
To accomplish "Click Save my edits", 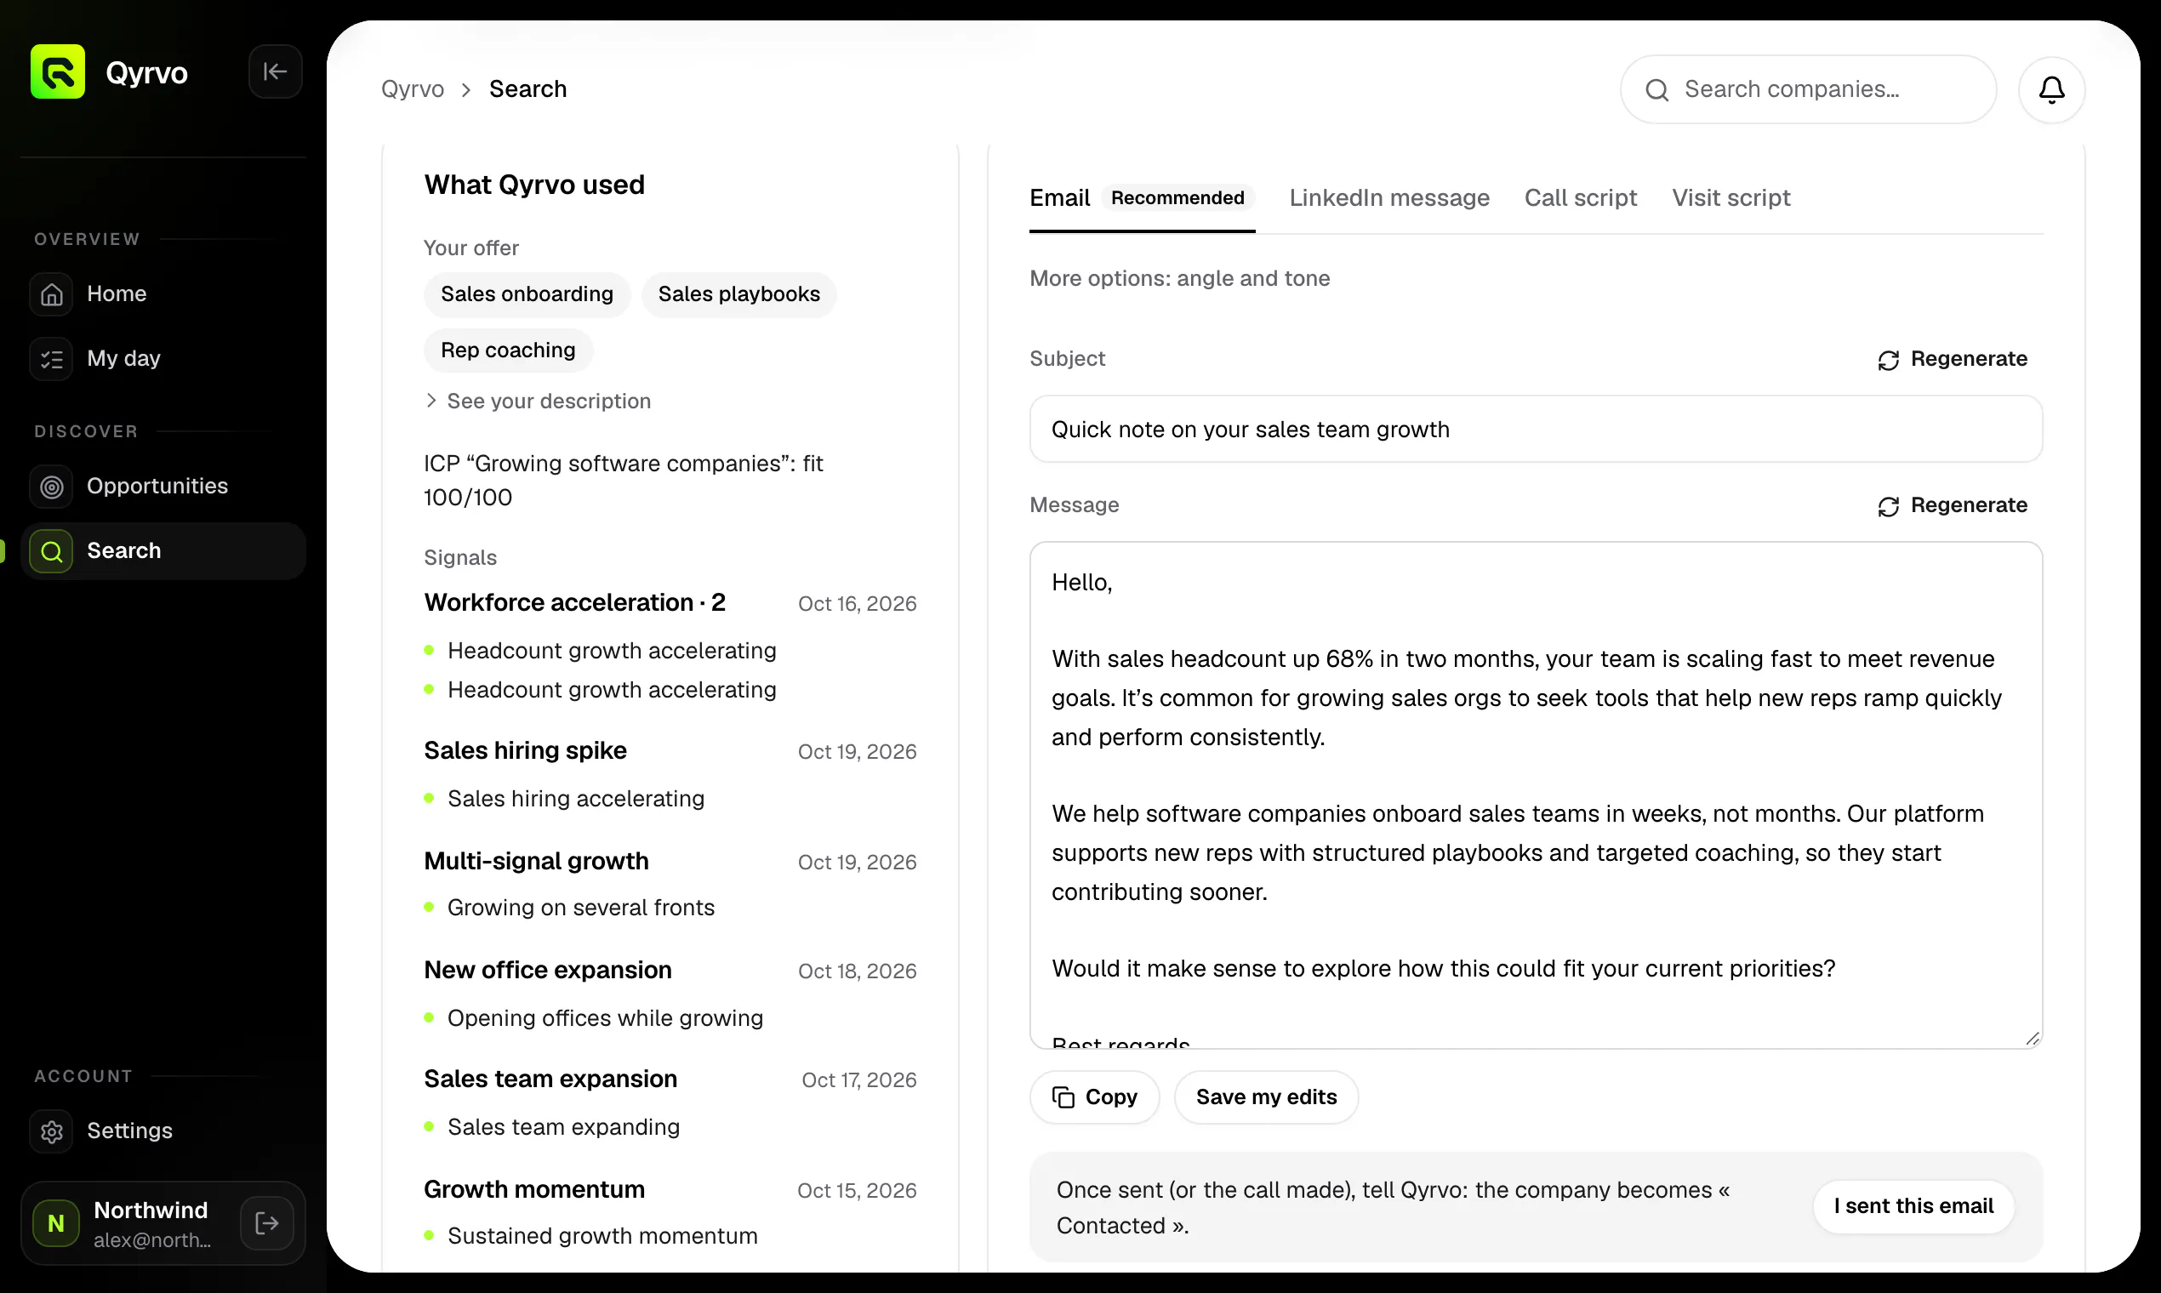I will (1266, 1097).
